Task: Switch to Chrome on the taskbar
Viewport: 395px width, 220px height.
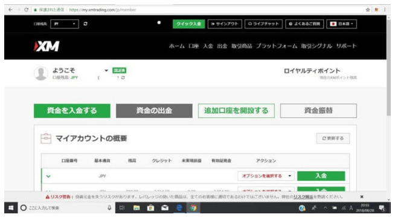Action: click(193, 208)
